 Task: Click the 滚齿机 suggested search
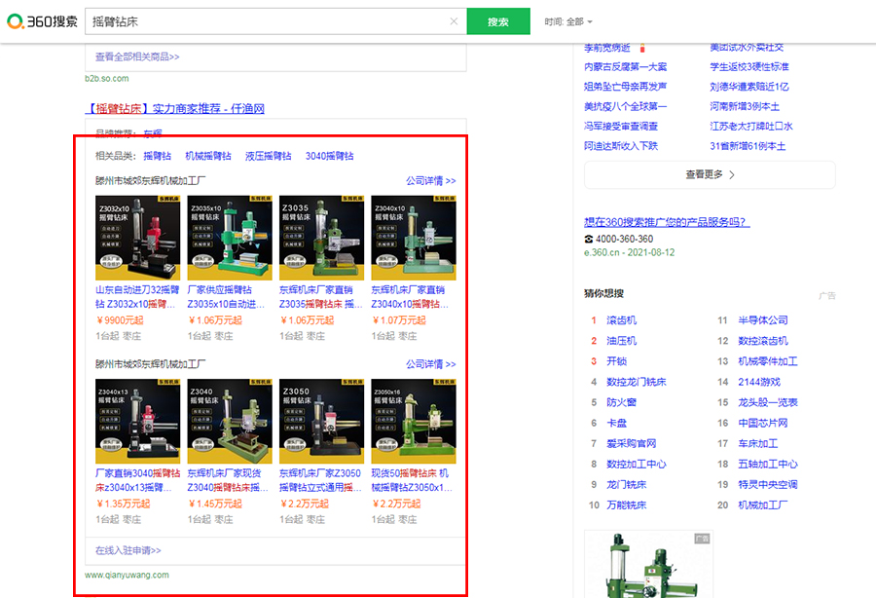click(x=621, y=320)
